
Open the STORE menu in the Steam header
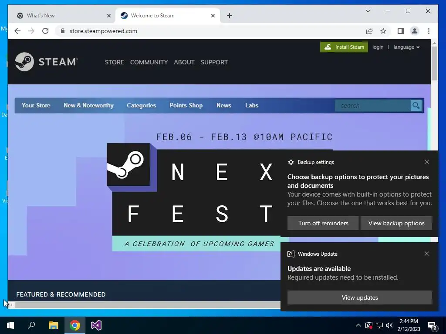(x=115, y=62)
